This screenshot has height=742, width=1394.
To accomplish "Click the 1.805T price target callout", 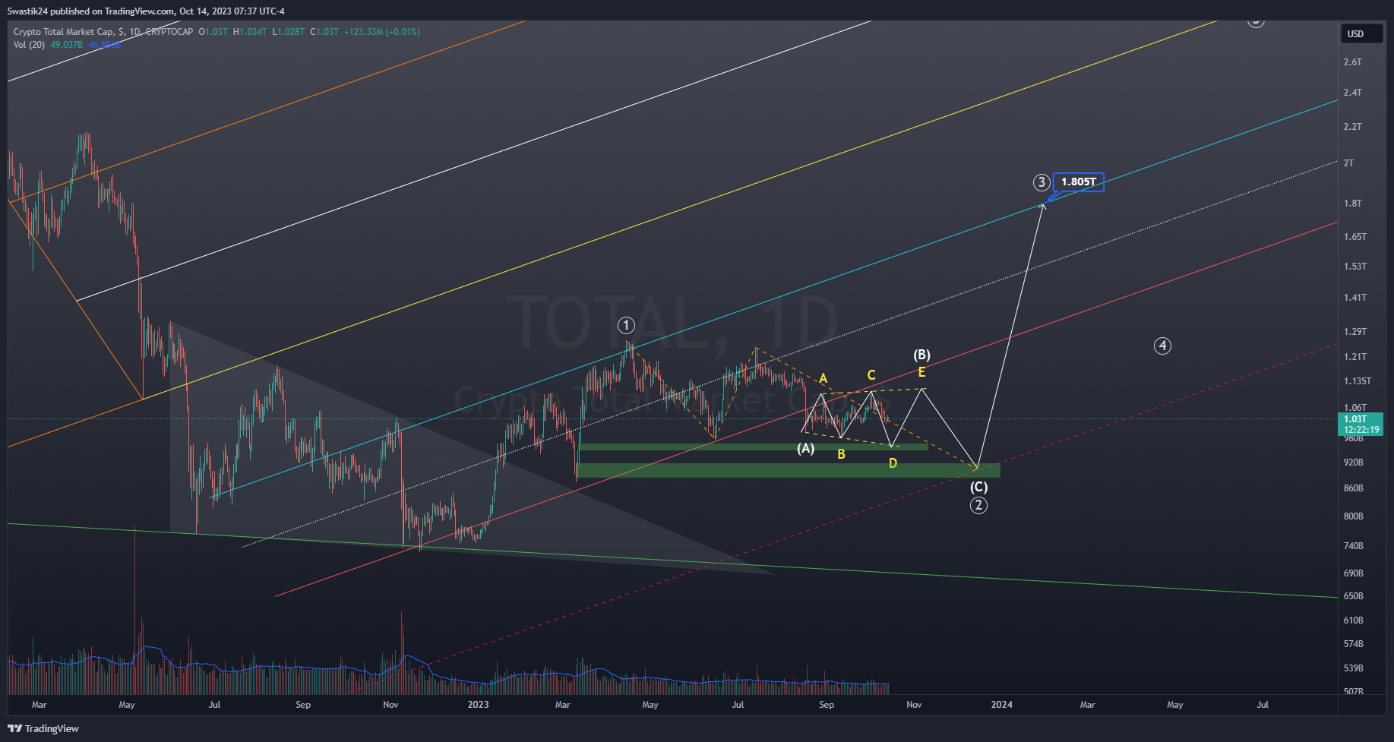I will click(x=1078, y=182).
